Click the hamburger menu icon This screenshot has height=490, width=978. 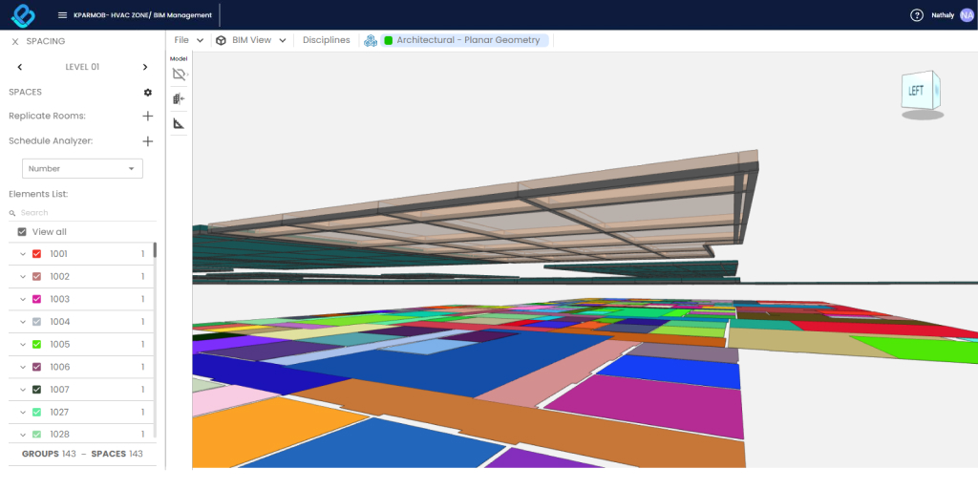click(62, 15)
